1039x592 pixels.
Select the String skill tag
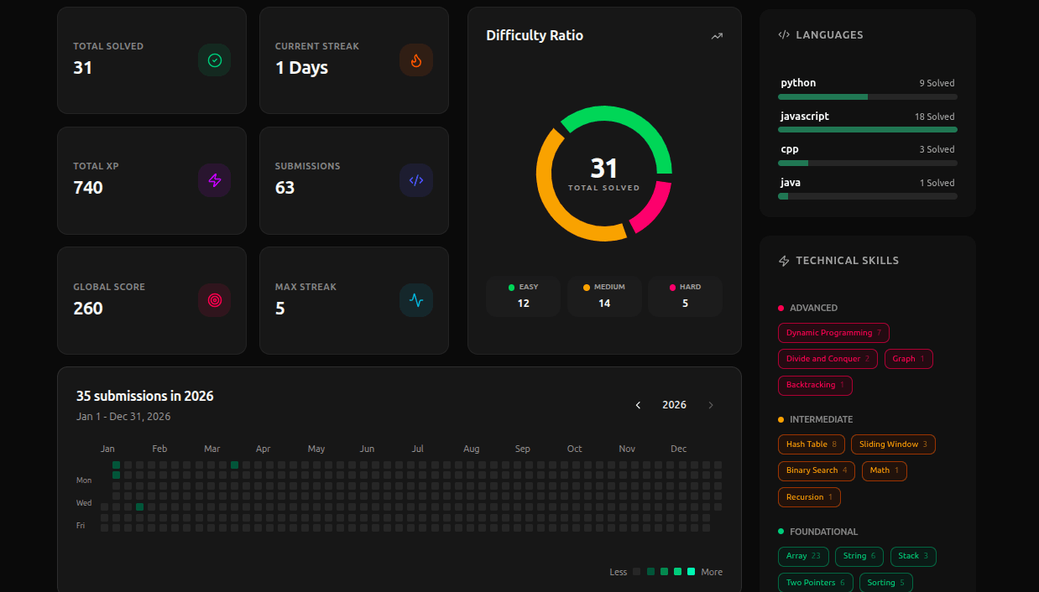pos(859,556)
